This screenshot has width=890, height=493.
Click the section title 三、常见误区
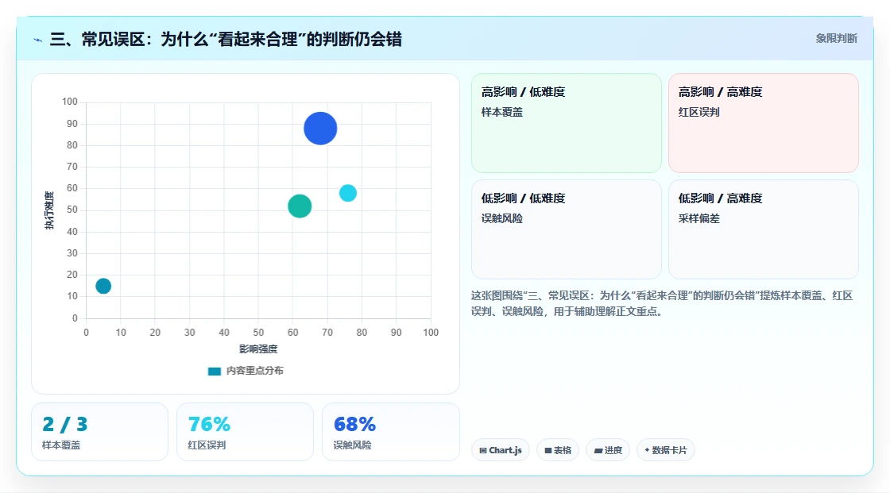point(226,39)
